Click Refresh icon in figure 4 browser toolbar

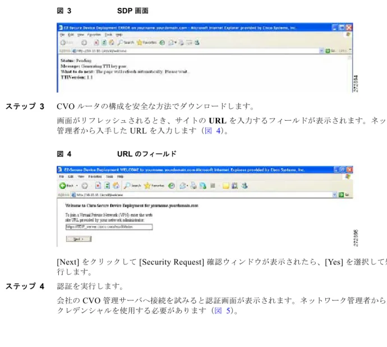107,186
